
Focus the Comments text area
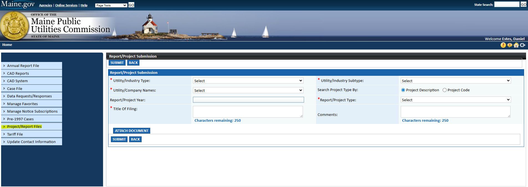click(x=455, y=112)
